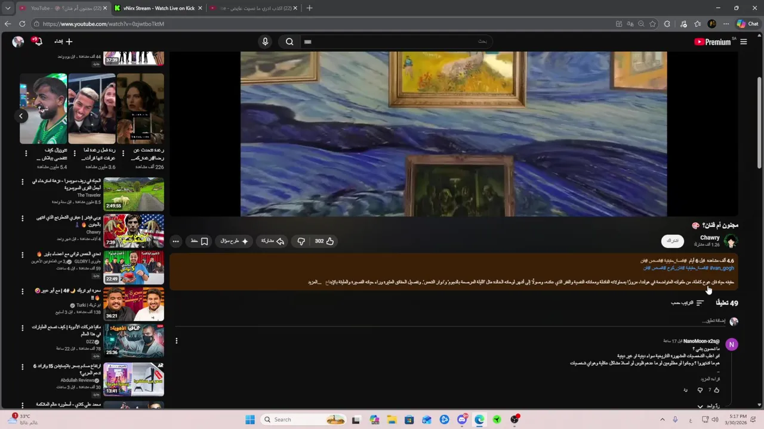Click the Ask a question sparkle button
764x429 pixels.
point(234,241)
